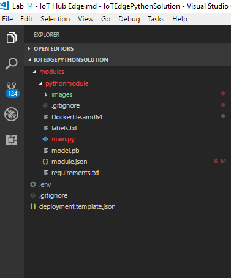Click the git icon beside root .gitignore
The height and width of the screenshot is (278, 231).
[x=33, y=195]
